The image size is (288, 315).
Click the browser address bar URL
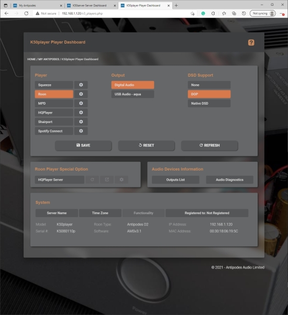point(82,14)
